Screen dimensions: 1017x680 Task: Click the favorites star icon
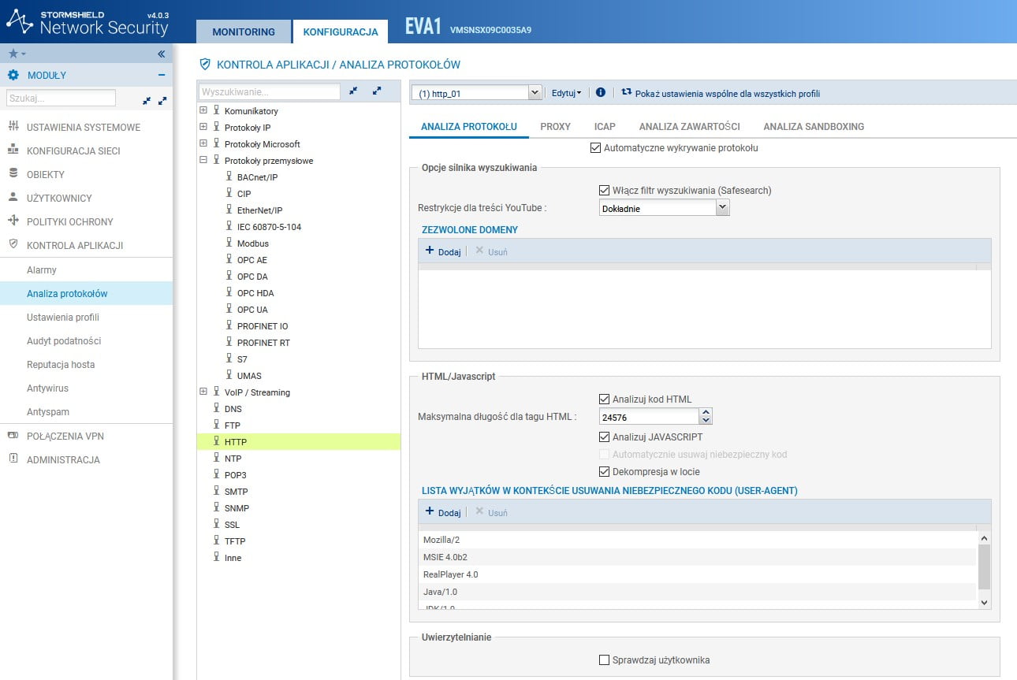pos(13,54)
